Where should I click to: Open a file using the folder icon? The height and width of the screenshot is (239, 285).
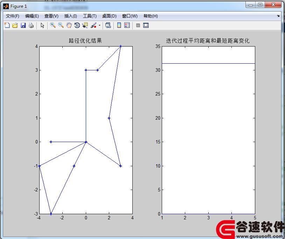coord(15,25)
